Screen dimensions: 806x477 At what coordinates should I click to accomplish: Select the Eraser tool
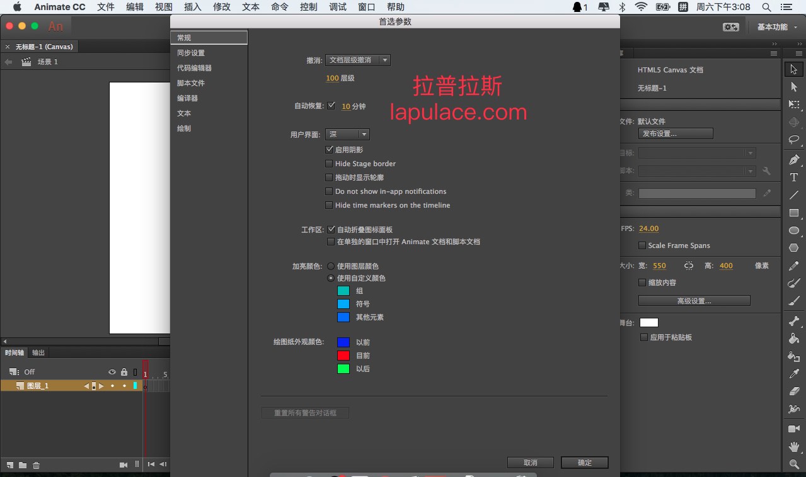point(794,391)
